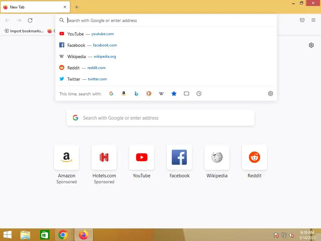Open the Save to Pocket button
The image size is (321, 241).
coord(302,20)
